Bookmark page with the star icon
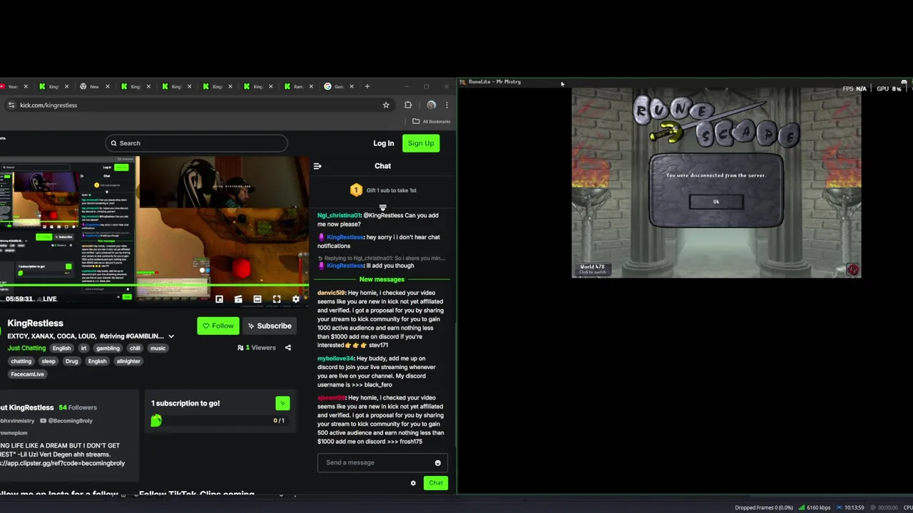Viewport: 913px width, 513px height. tap(386, 105)
